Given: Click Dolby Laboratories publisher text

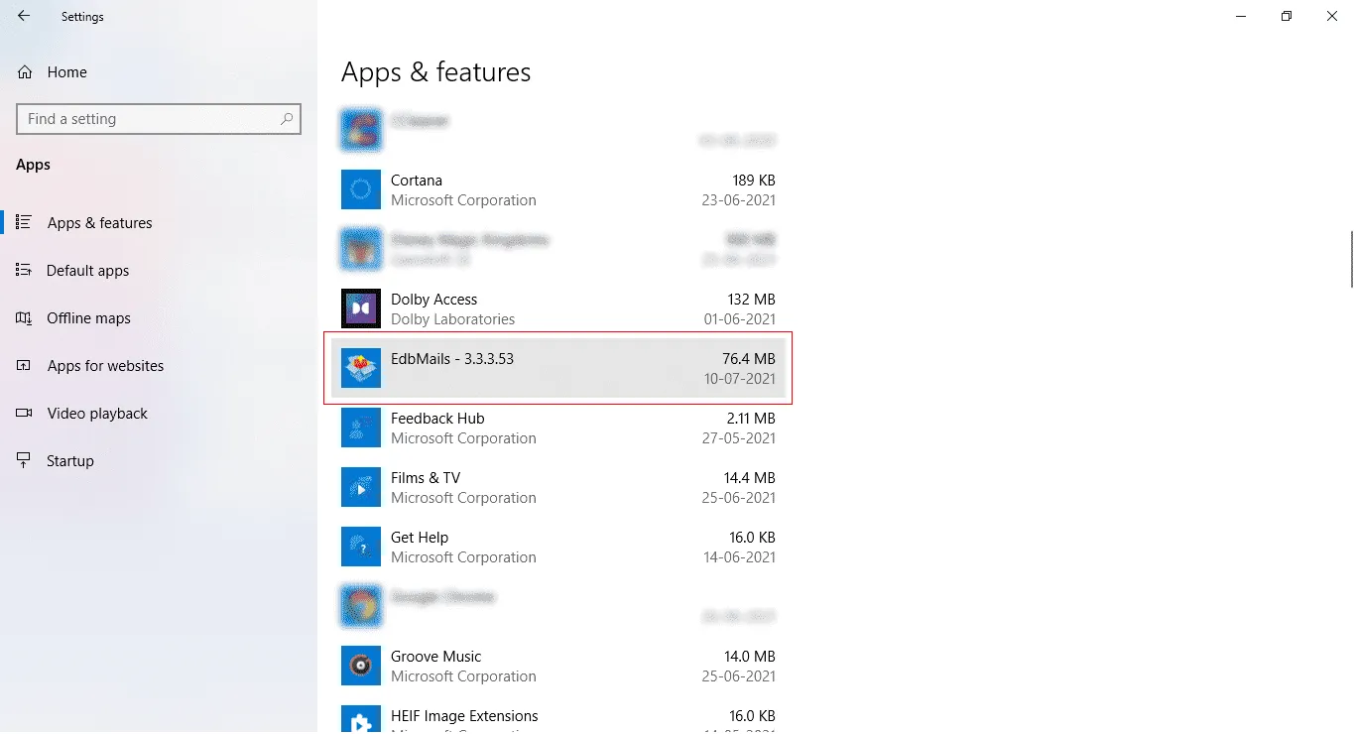Looking at the screenshot, I should (x=452, y=319).
